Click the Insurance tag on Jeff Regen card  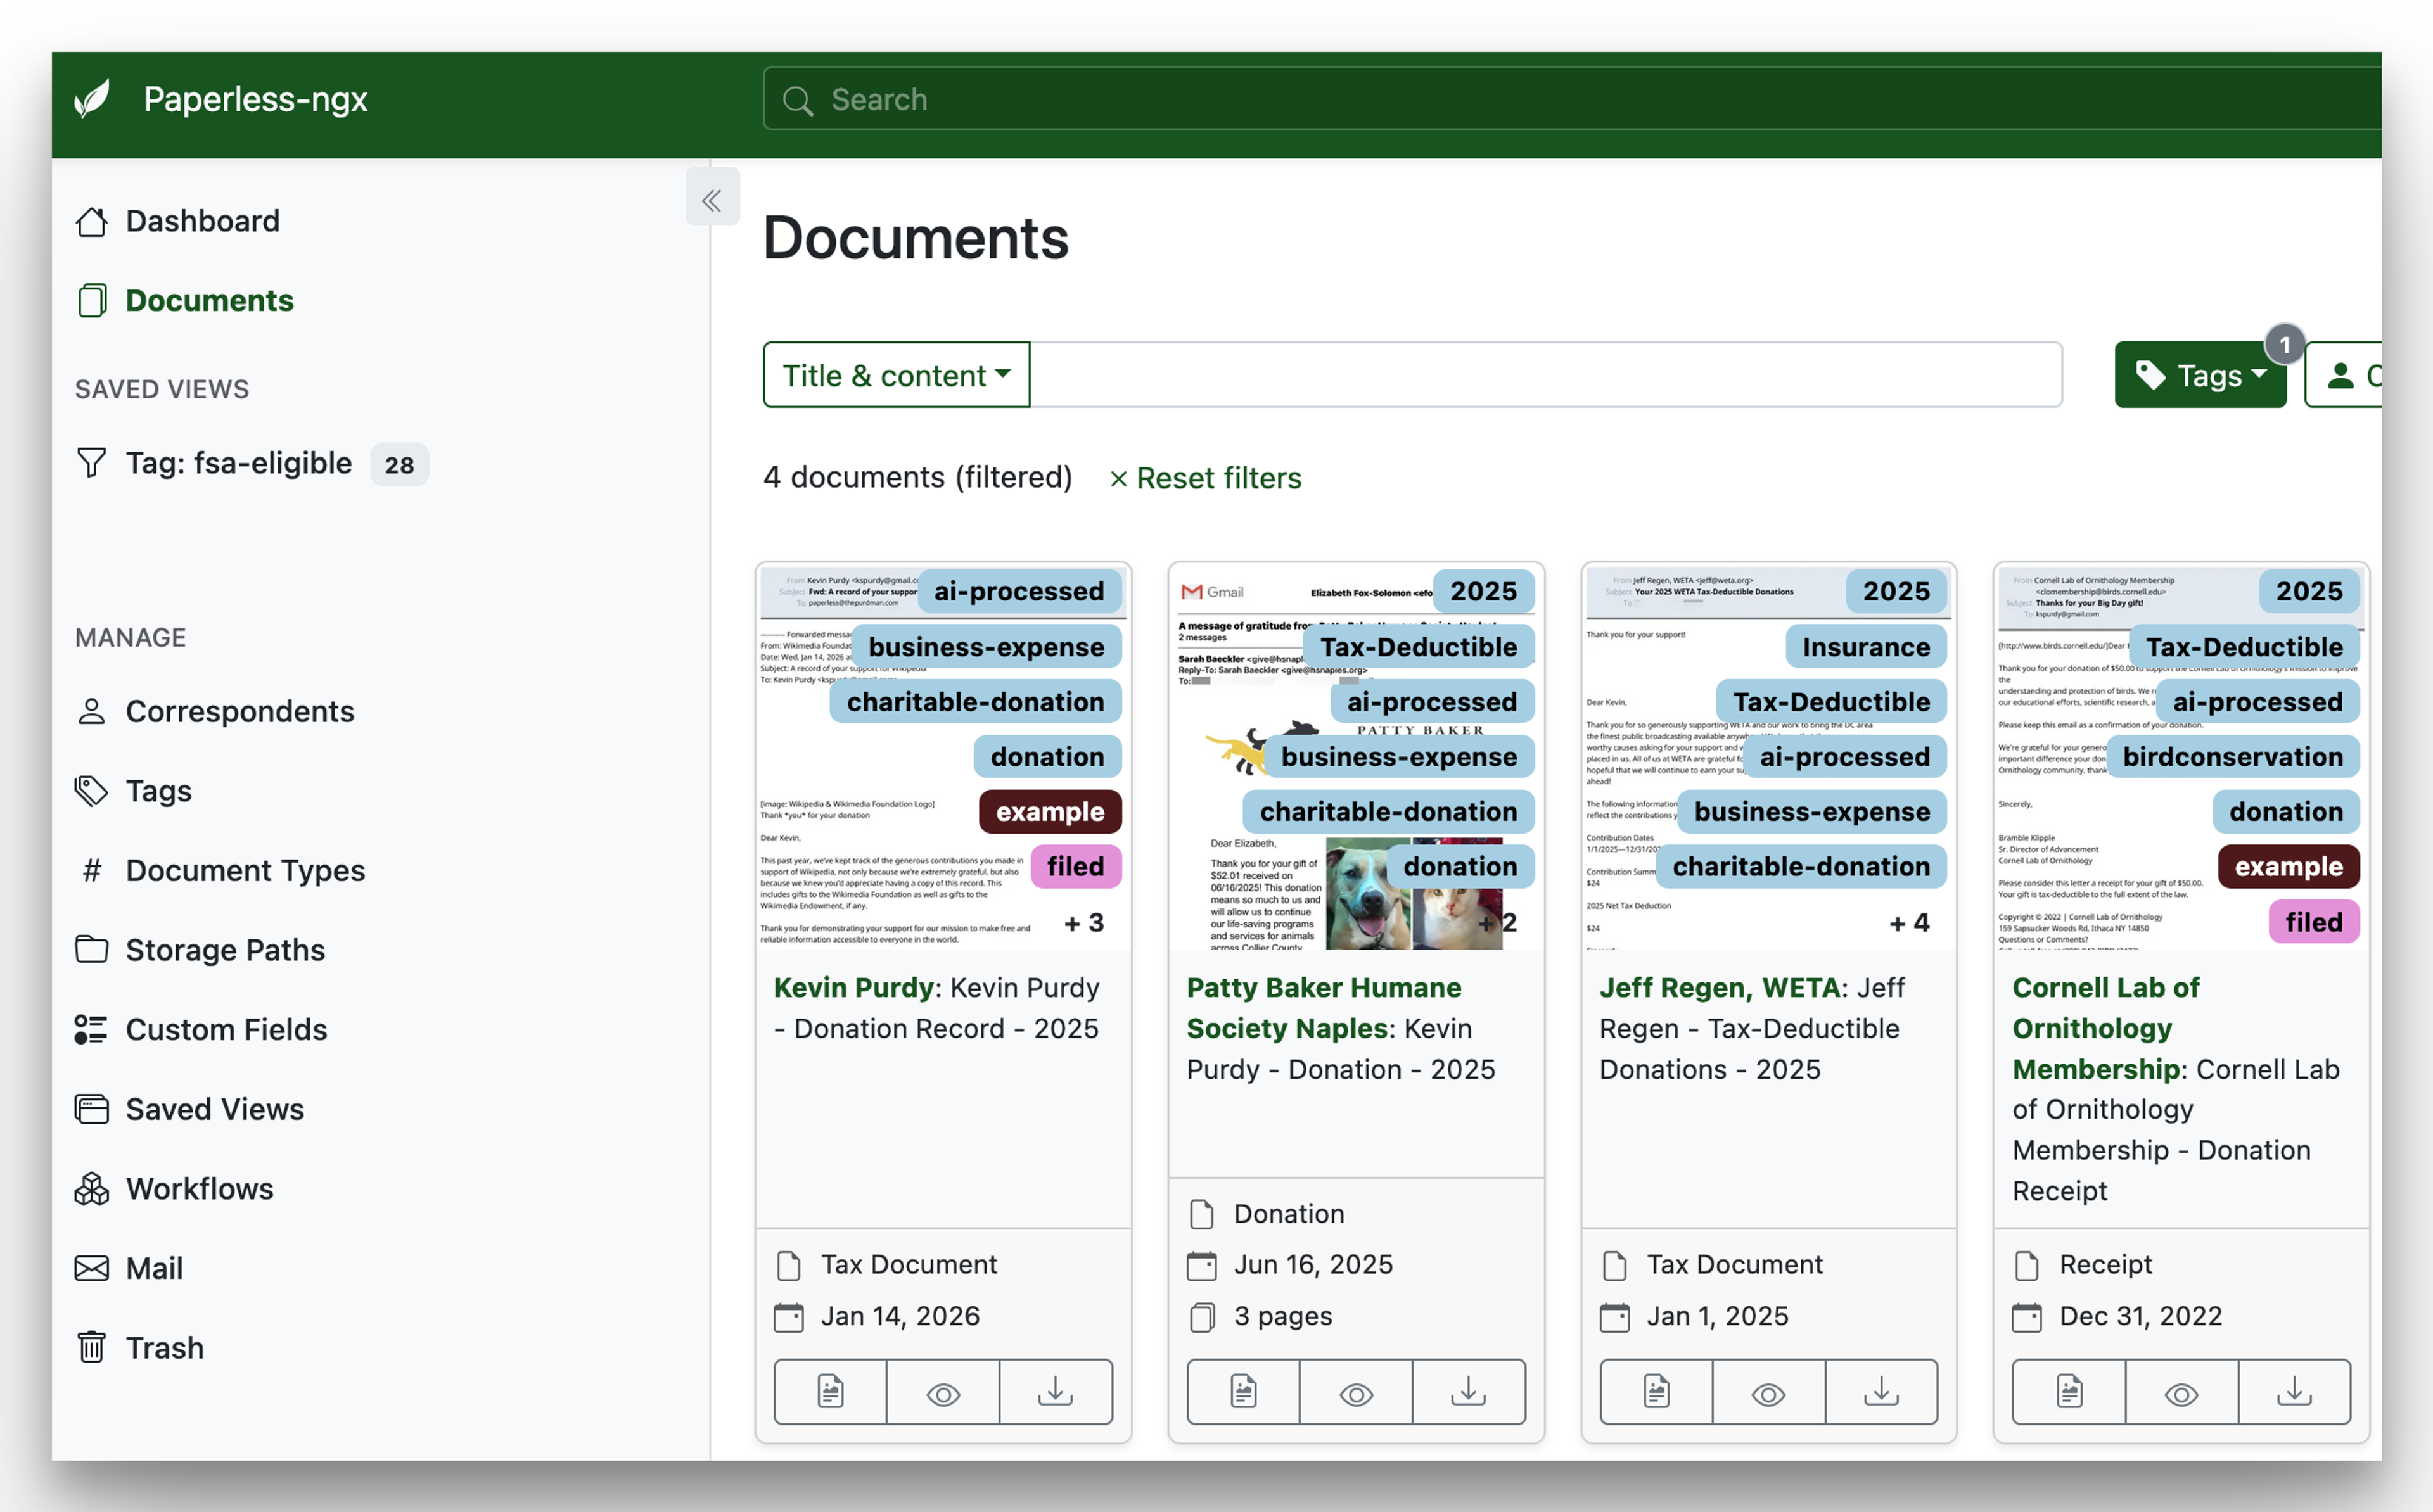click(1866, 647)
